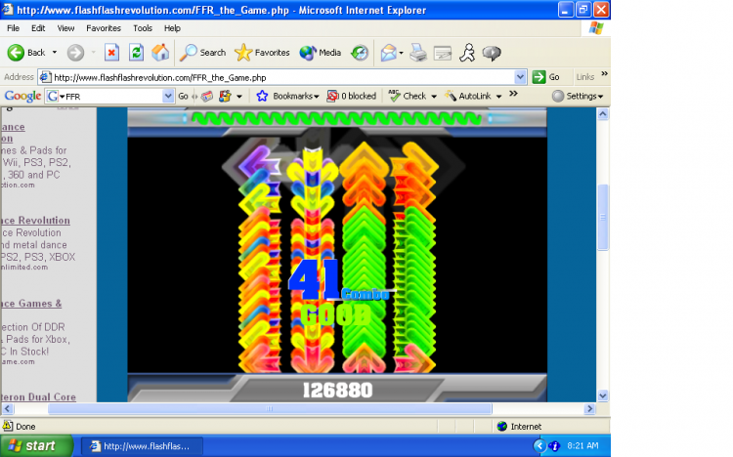
Task: Click the Go button beside address bar
Action: click(547, 77)
